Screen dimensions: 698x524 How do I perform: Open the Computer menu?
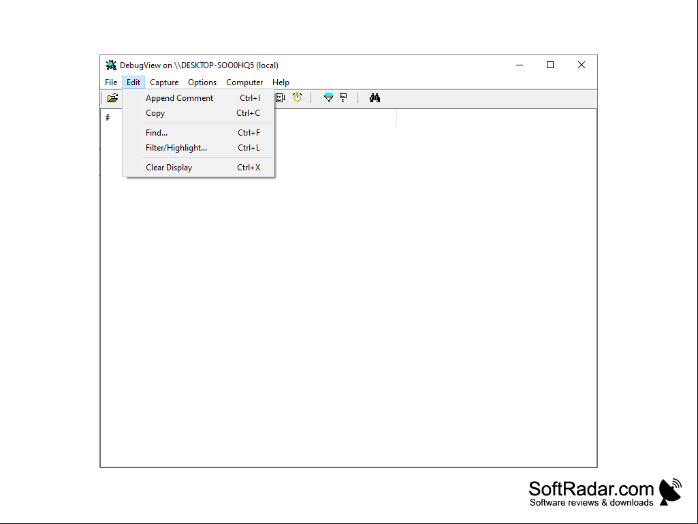coord(244,82)
